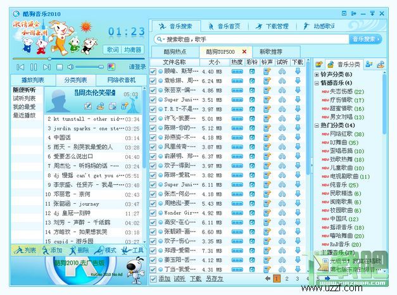Open the 列表 menu in bottom toolbar
This screenshot has height=295, width=397.
(25, 251)
